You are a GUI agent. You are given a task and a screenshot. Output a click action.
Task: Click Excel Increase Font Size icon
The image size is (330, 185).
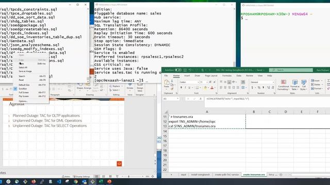pyautogui.click(x=210, y=82)
